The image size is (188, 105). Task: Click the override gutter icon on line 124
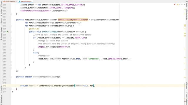point(7,32)
